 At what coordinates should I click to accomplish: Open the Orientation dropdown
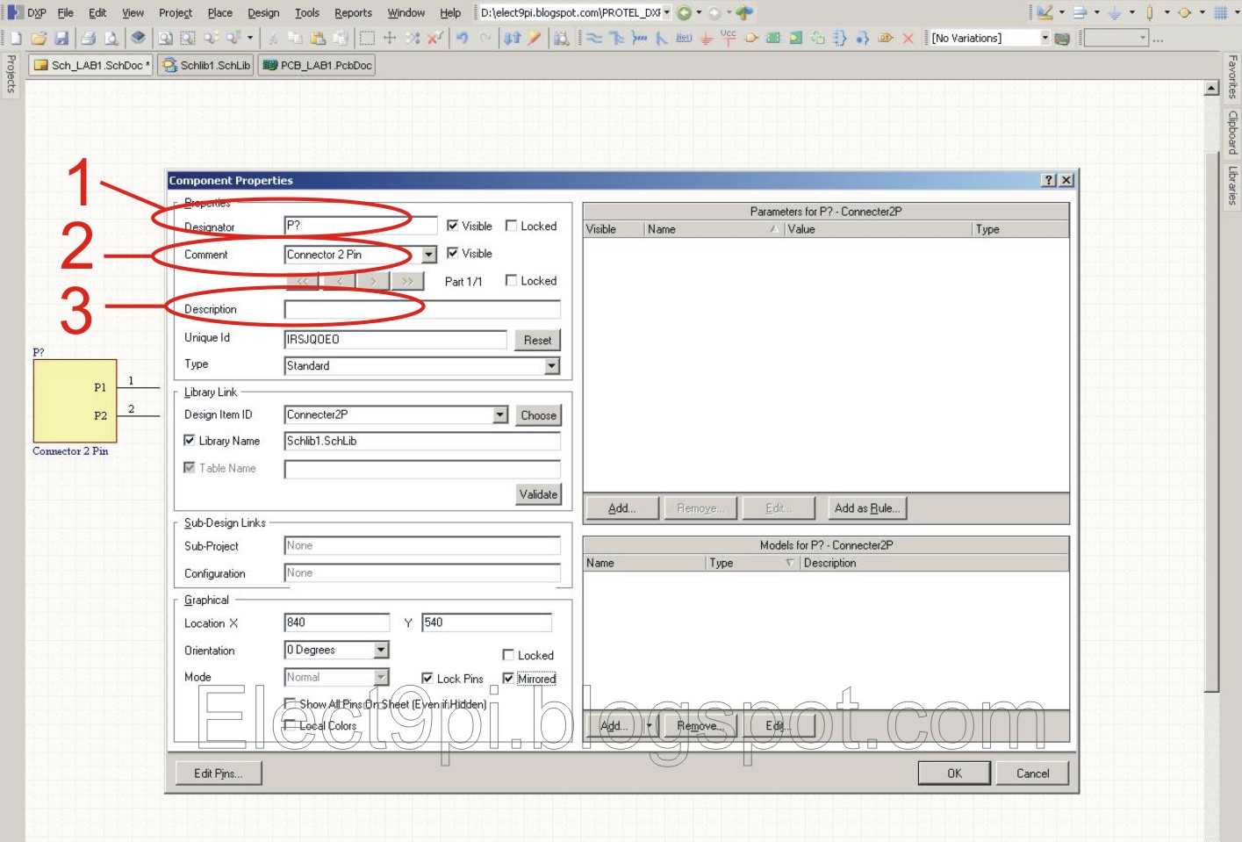tap(383, 650)
